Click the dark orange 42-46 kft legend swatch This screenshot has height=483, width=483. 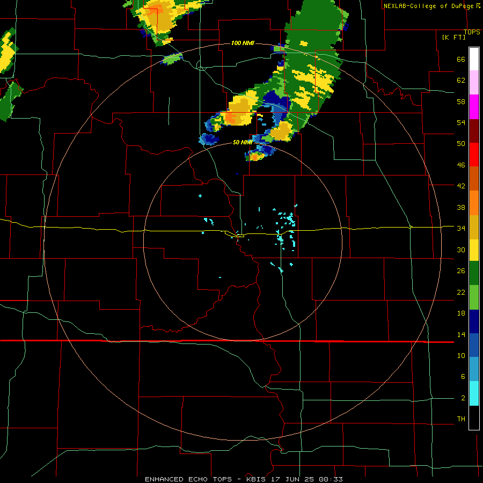[474, 178]
